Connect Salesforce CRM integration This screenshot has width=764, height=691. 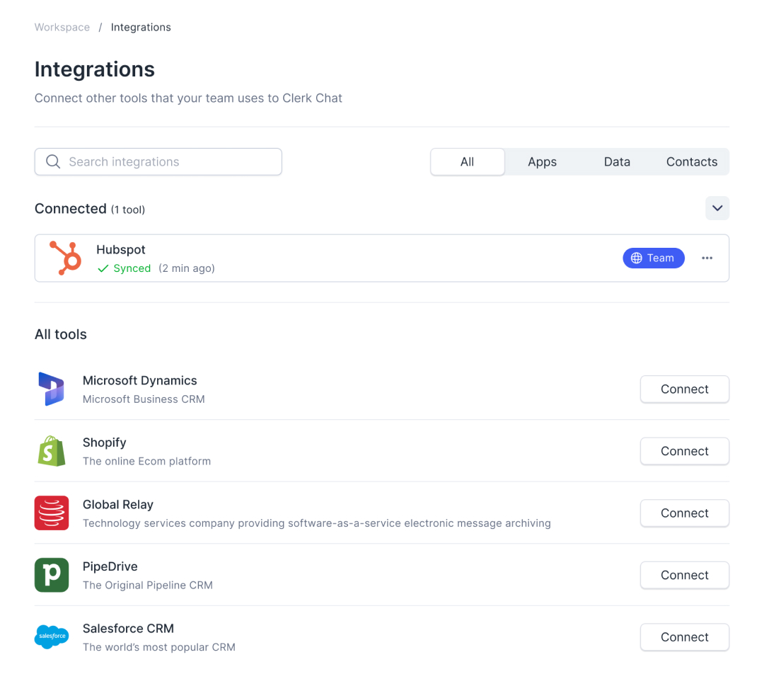pyautogui.click(x=685, y=637)
